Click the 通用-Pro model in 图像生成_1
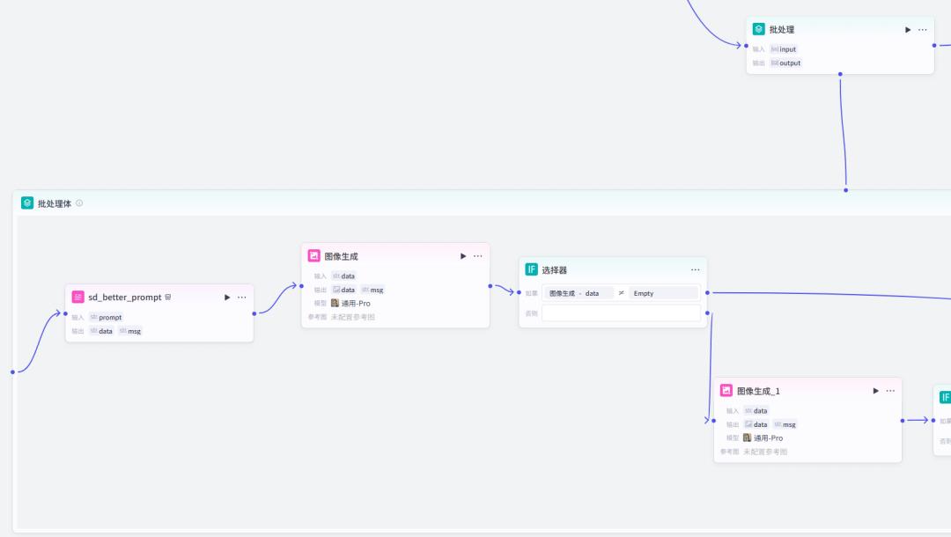This screenshot has width=951, height=537. (x=763, y=438)
